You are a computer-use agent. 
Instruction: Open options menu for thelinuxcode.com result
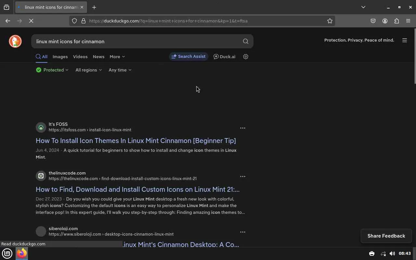243,176
